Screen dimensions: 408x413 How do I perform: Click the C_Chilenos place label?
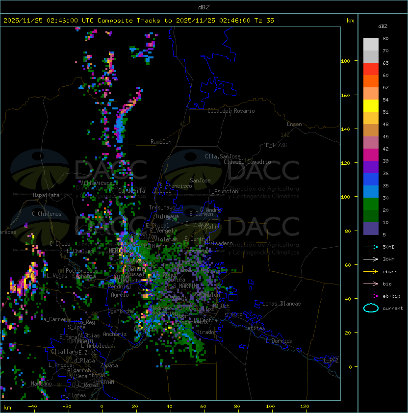(47, 214)
